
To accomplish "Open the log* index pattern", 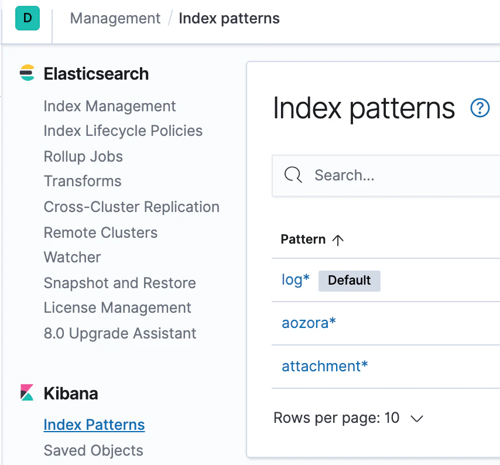I will [x=296, y=280].
